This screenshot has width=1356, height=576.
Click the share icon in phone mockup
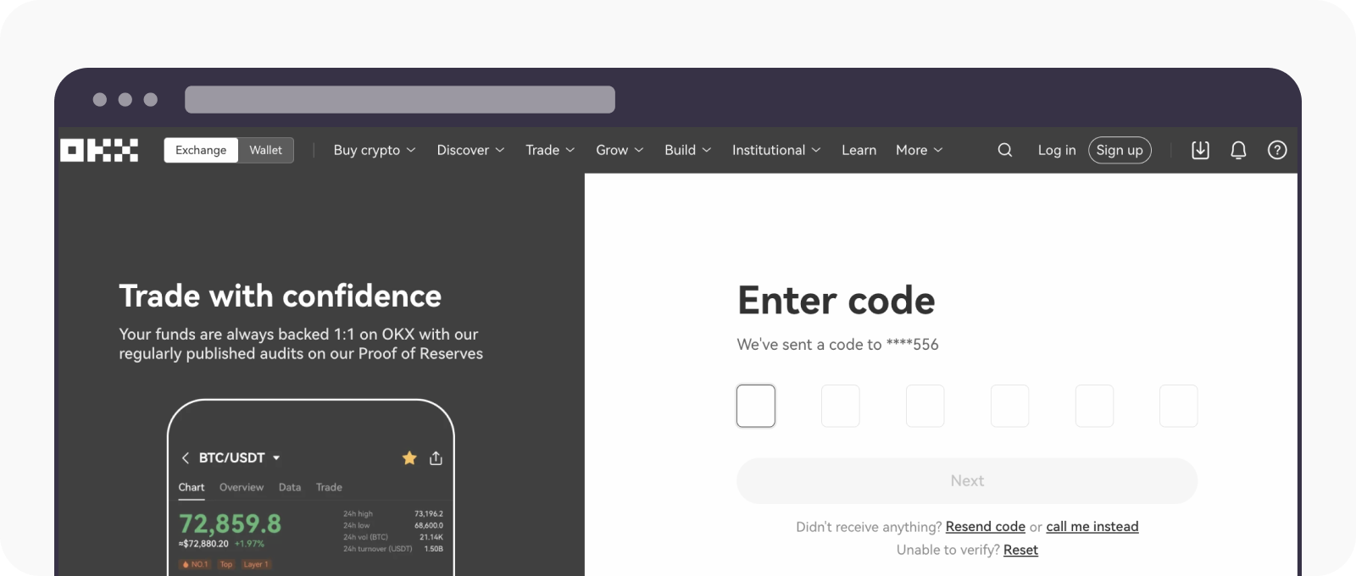[436, 458]
